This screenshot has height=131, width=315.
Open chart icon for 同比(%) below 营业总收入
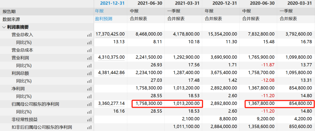(89, 42)
